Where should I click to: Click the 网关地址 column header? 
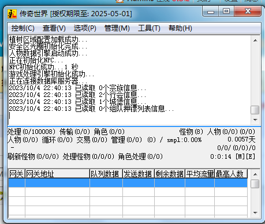pos(57,174)
